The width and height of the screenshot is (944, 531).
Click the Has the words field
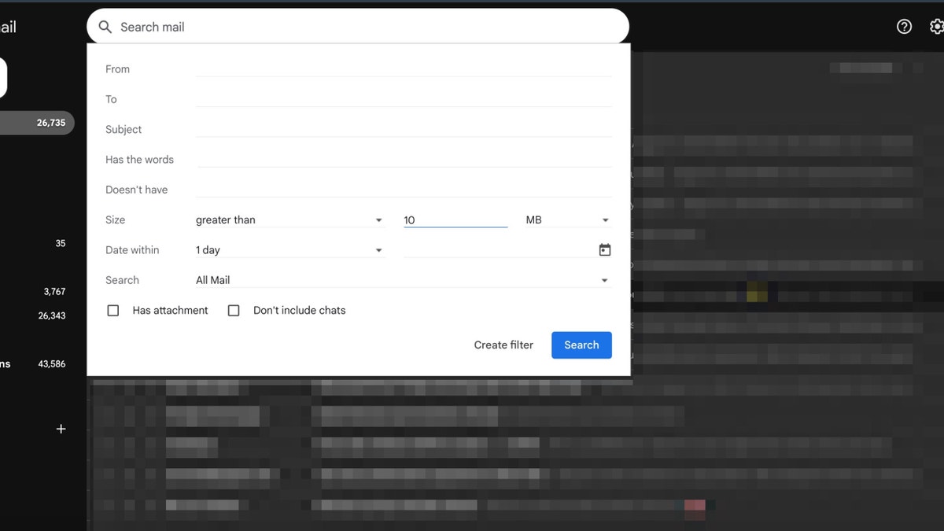tap(393, 159)
